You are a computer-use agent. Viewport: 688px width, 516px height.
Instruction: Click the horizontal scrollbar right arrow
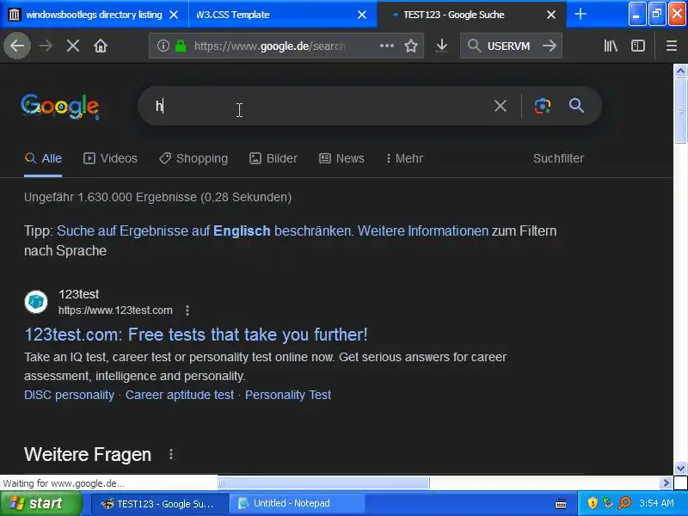[666, 483]
